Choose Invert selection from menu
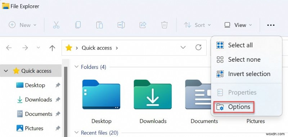288x137 pixels. 247,74
